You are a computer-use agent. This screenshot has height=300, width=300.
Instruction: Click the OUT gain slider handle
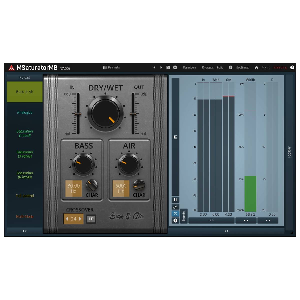tap(133, 114)
